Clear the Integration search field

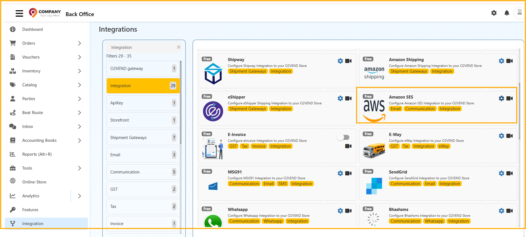(179, 47)
